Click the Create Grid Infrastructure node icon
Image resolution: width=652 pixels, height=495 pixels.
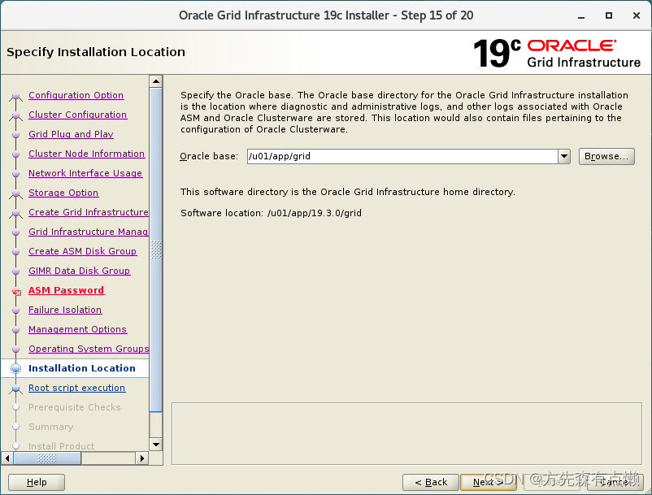pyautogui.click(x=15, y=213)
